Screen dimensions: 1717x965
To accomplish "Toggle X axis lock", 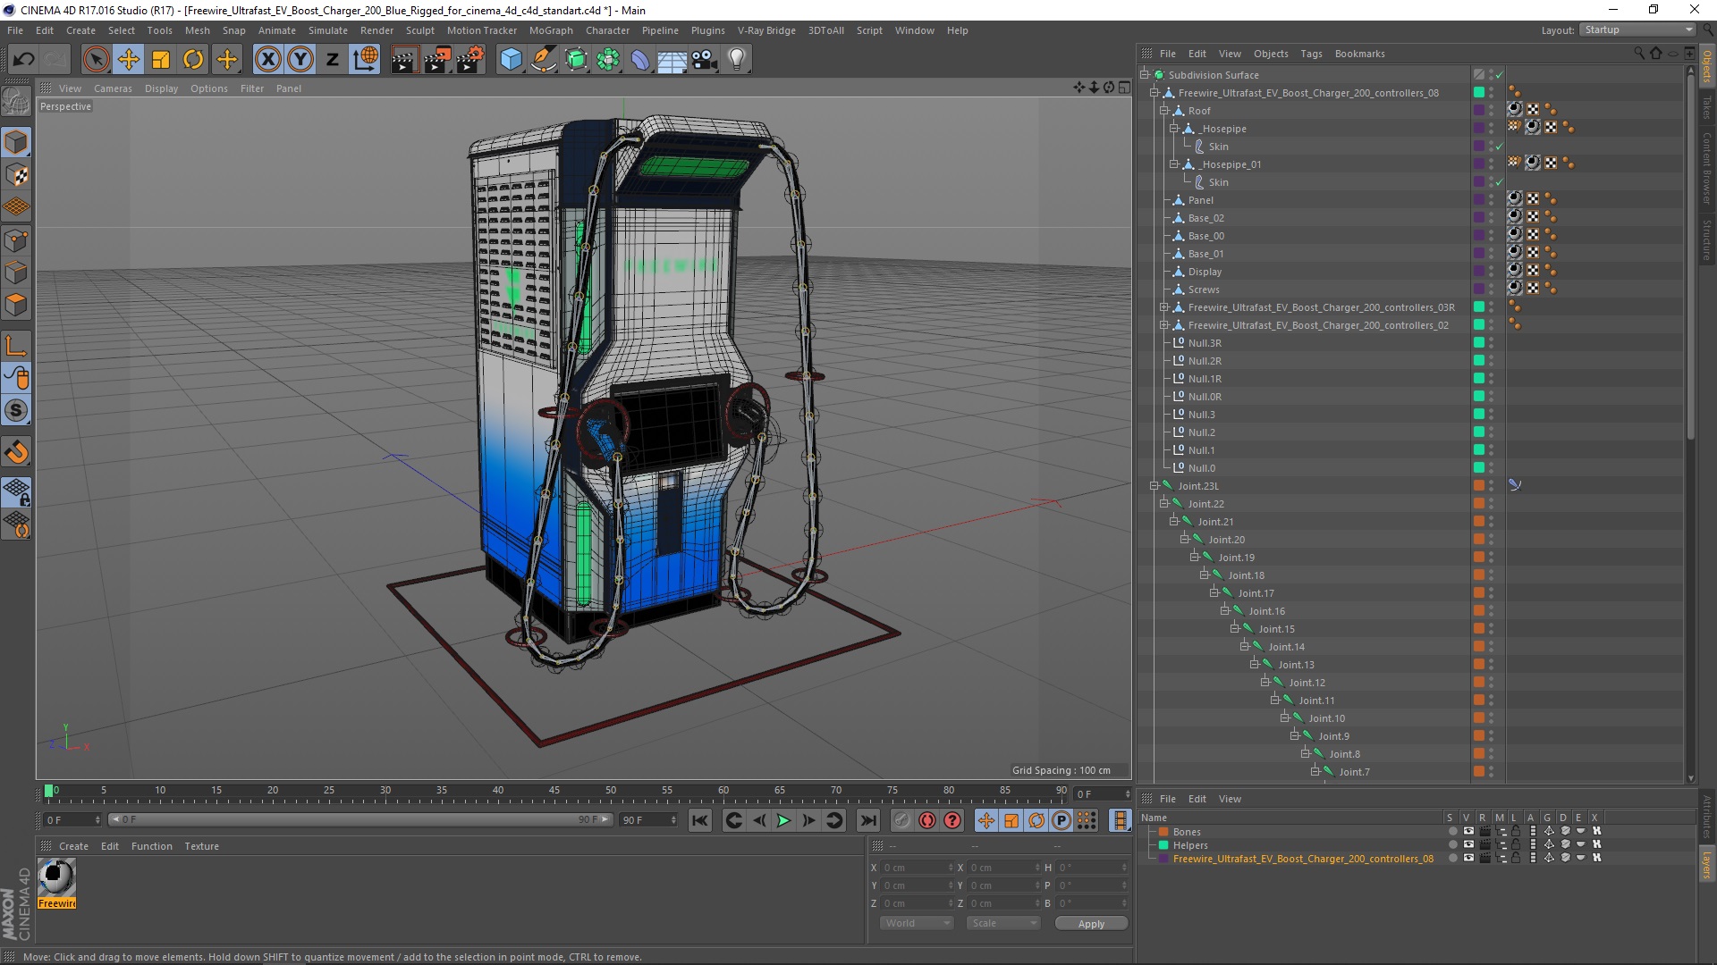I will (267, 60).
